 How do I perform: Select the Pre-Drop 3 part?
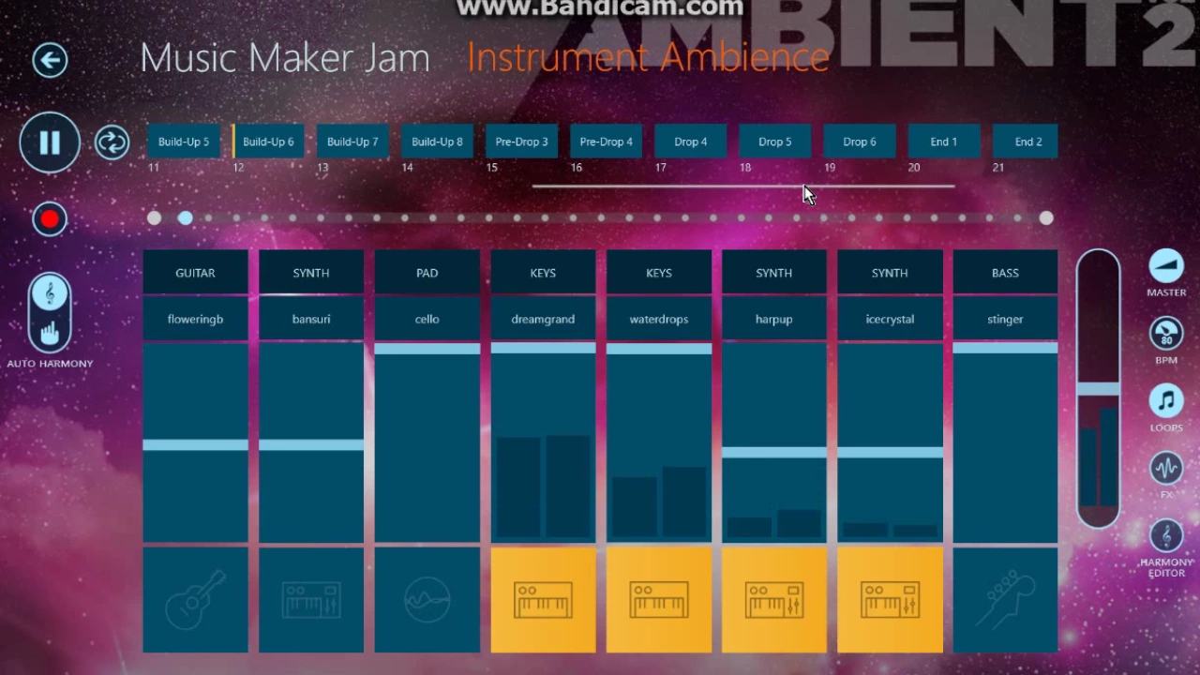[521, 142]
